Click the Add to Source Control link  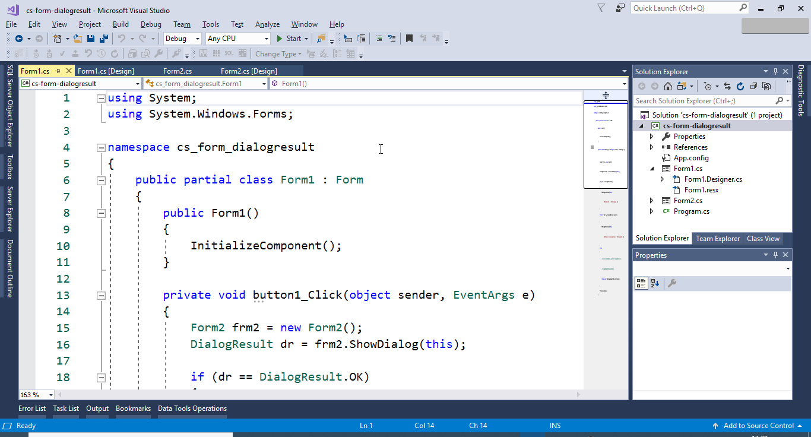coord(758,425)
